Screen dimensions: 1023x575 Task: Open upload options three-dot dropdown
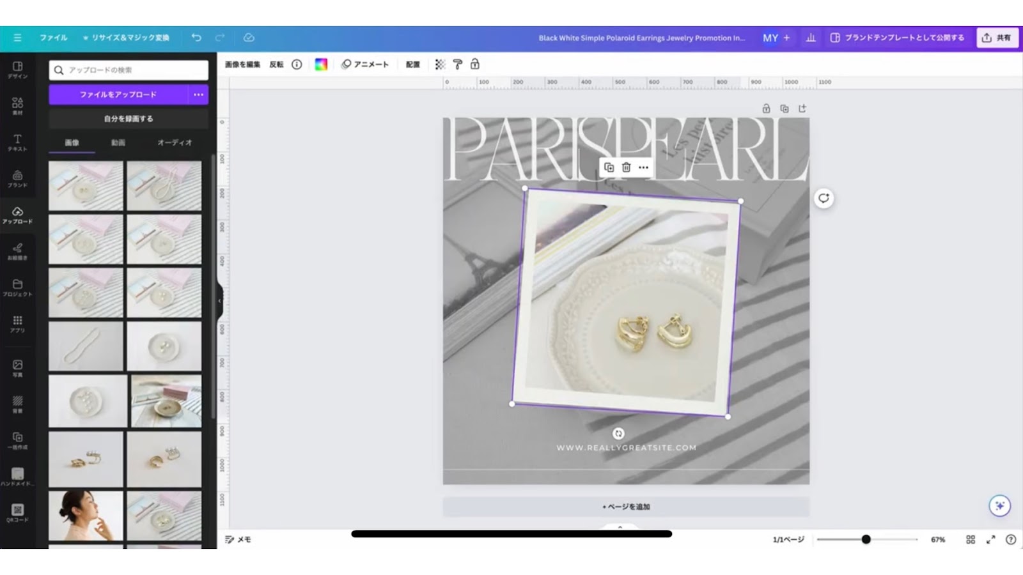click(x=199, y=95)
